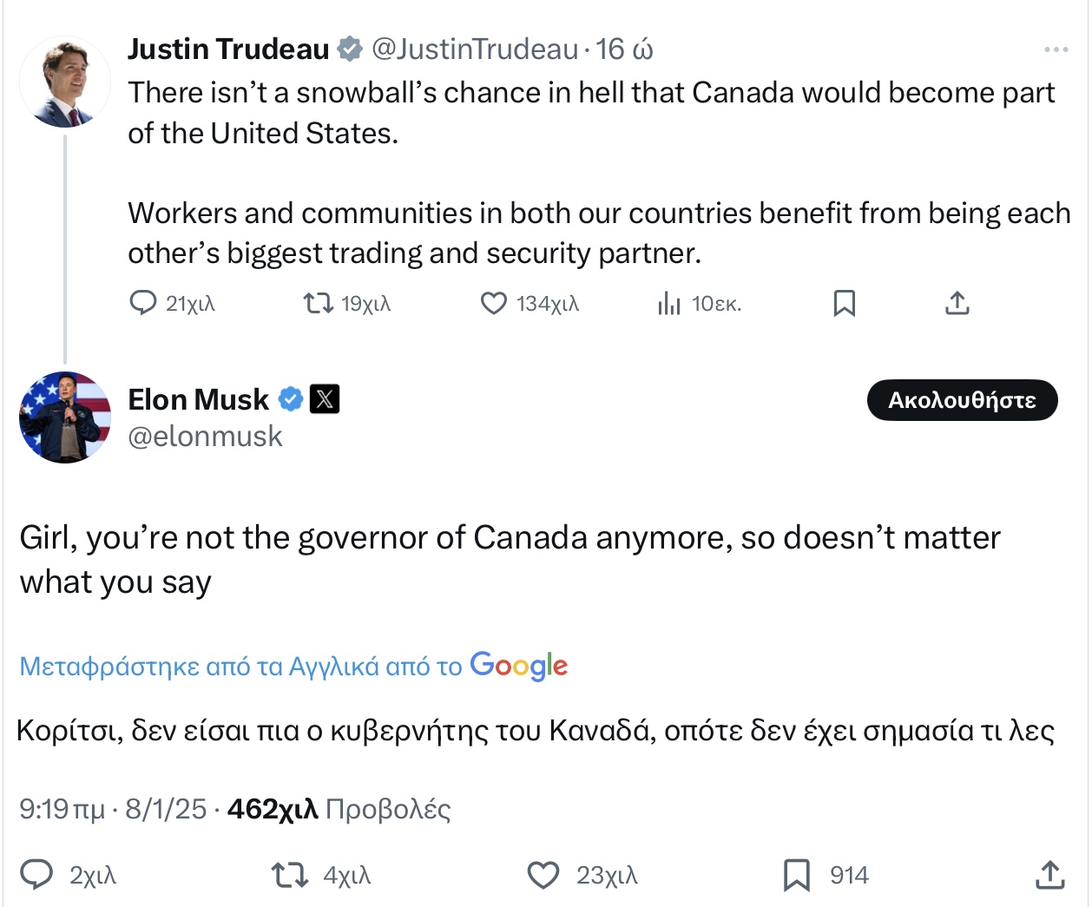Reply to Justin Trudeau's tweet
This screenshot has width=1092, height=907.
(x=143, y=303)
